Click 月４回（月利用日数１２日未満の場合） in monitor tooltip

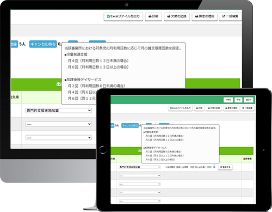click(x=98, y=60)
